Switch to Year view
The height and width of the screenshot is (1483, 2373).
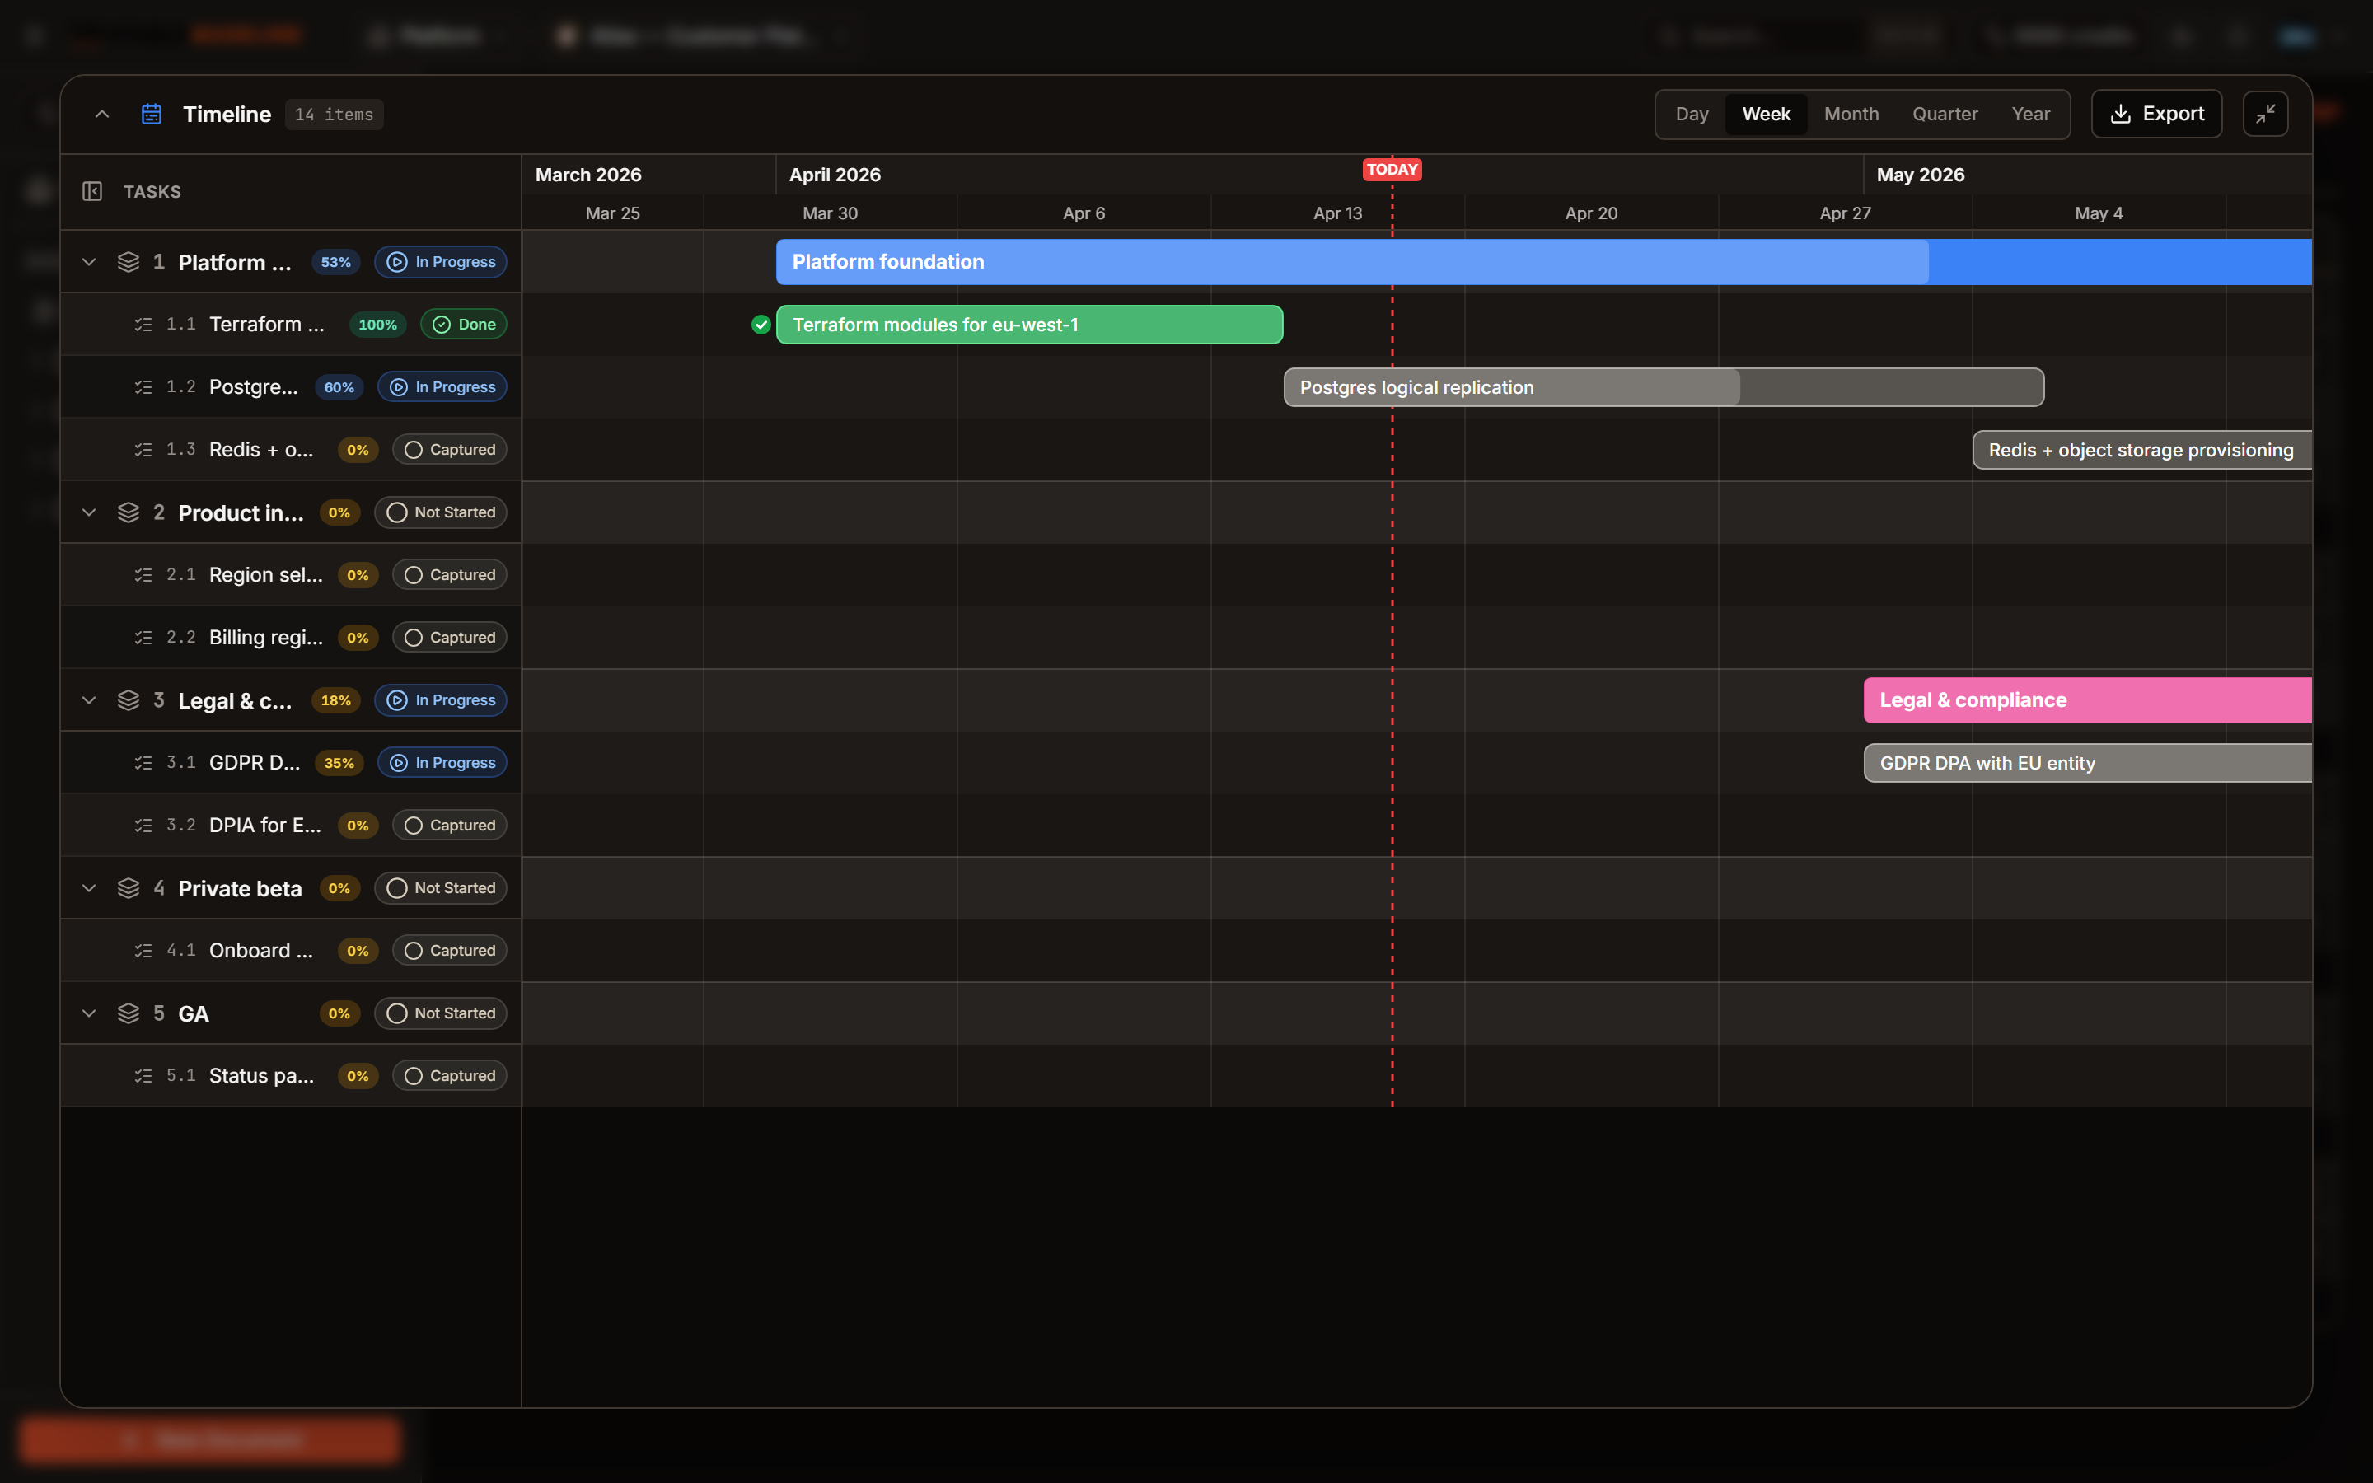[x=2029, y=114]
